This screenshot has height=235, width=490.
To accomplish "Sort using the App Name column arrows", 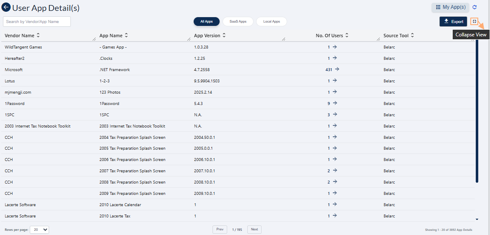I will tap(126, 36).
